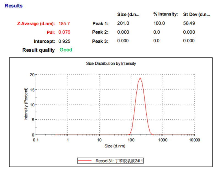Screen dimensions: 220x169
Task: Select the Intercept value 0.925
Action: 64,41
